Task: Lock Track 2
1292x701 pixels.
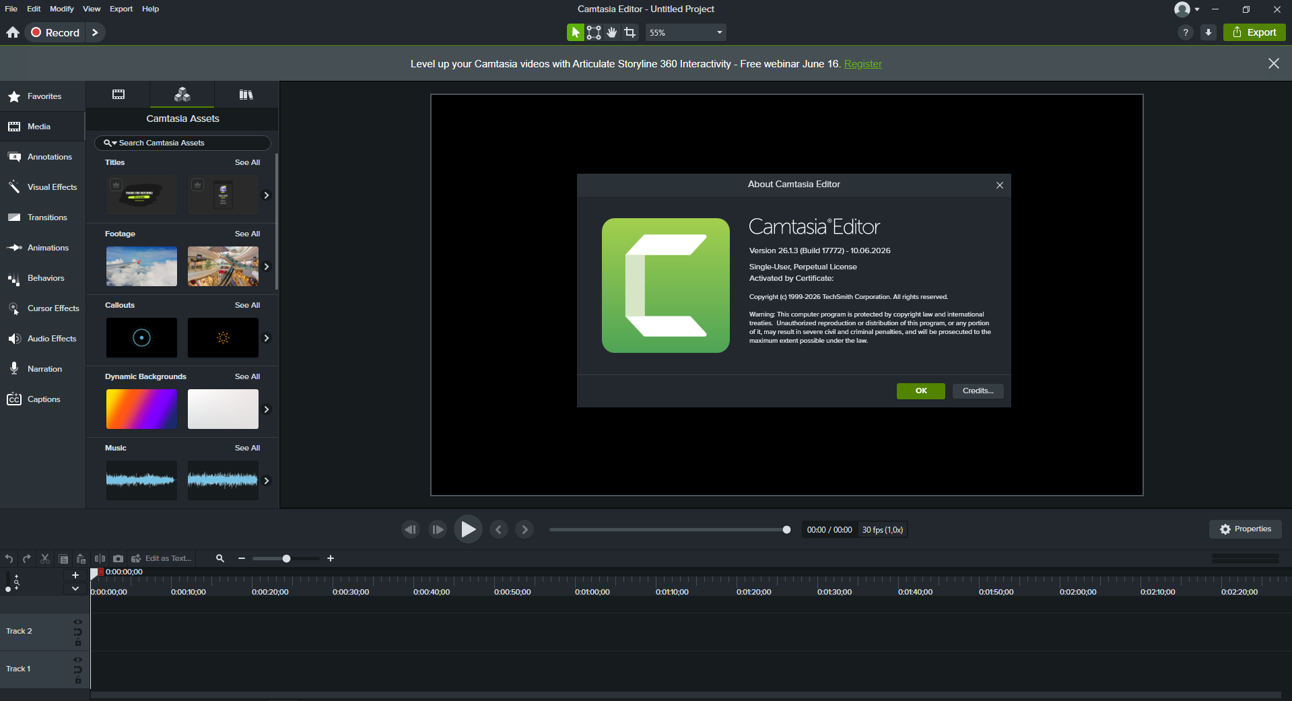Action: [78, 642]
